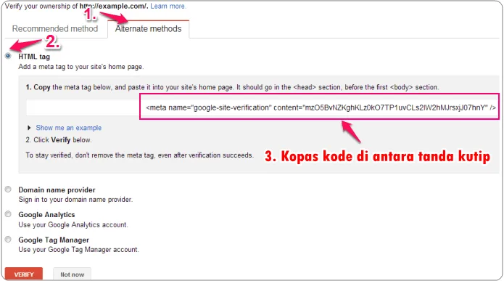Viewport: 504px width, 281px height.
Task: Click the Google Analytics label text
Action: [46, 215]
